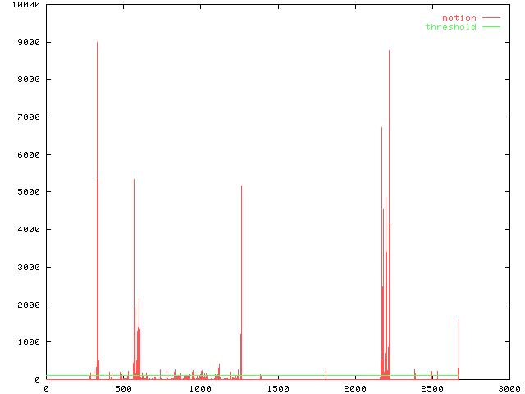Click the 1500 label on the x-axis
Screen dimensions: 525x394
click(x=277, y=388)
